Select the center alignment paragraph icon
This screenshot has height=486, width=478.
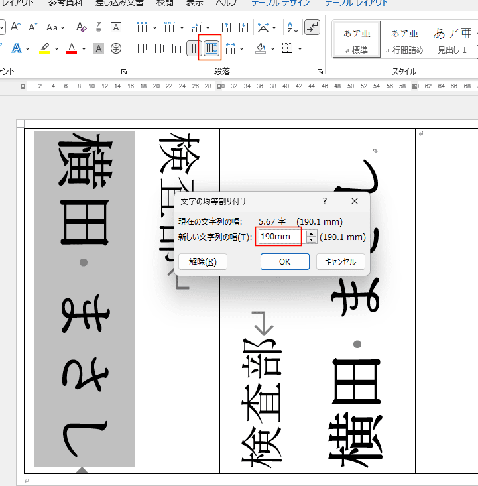click(159, 48)
